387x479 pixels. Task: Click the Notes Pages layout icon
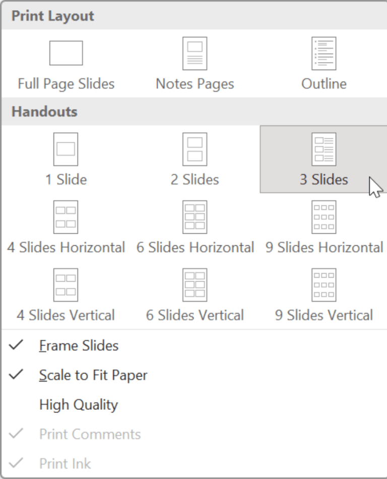(x=195, y=51)
